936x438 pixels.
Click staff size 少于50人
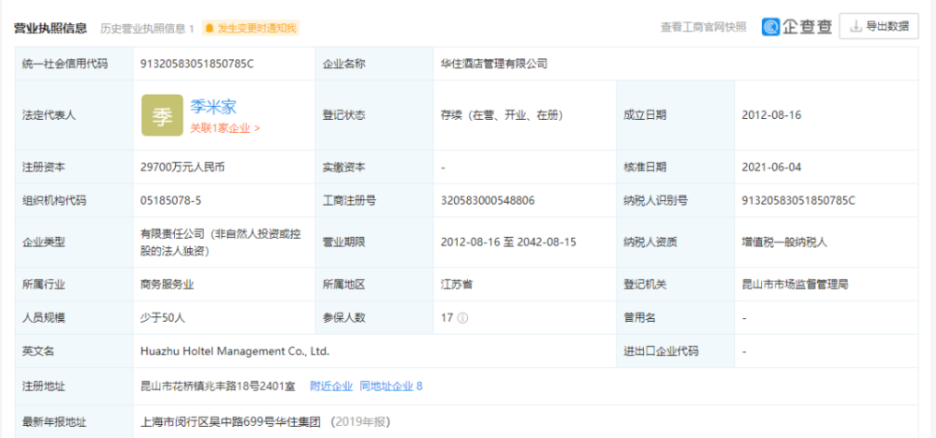(x=163, y=318)
